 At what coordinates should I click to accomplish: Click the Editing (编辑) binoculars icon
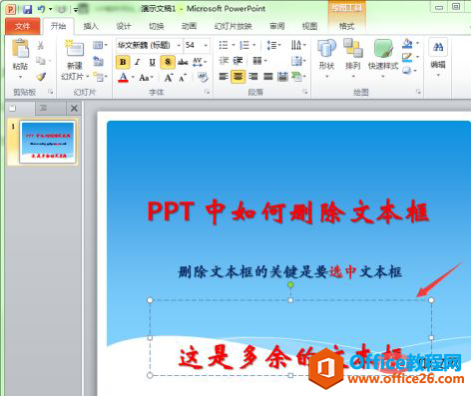click(x=438, y=47)
